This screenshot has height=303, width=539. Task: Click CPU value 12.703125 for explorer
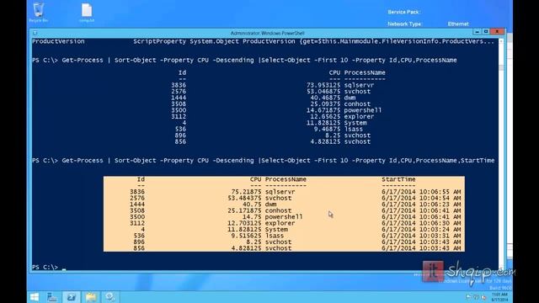[x=244, y=223]
